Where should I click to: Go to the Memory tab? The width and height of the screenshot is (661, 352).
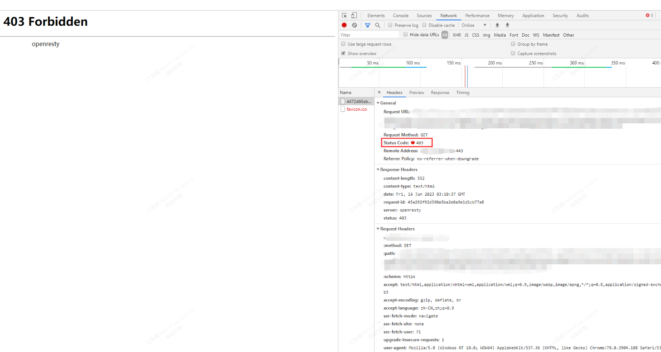tap(506, 15)
